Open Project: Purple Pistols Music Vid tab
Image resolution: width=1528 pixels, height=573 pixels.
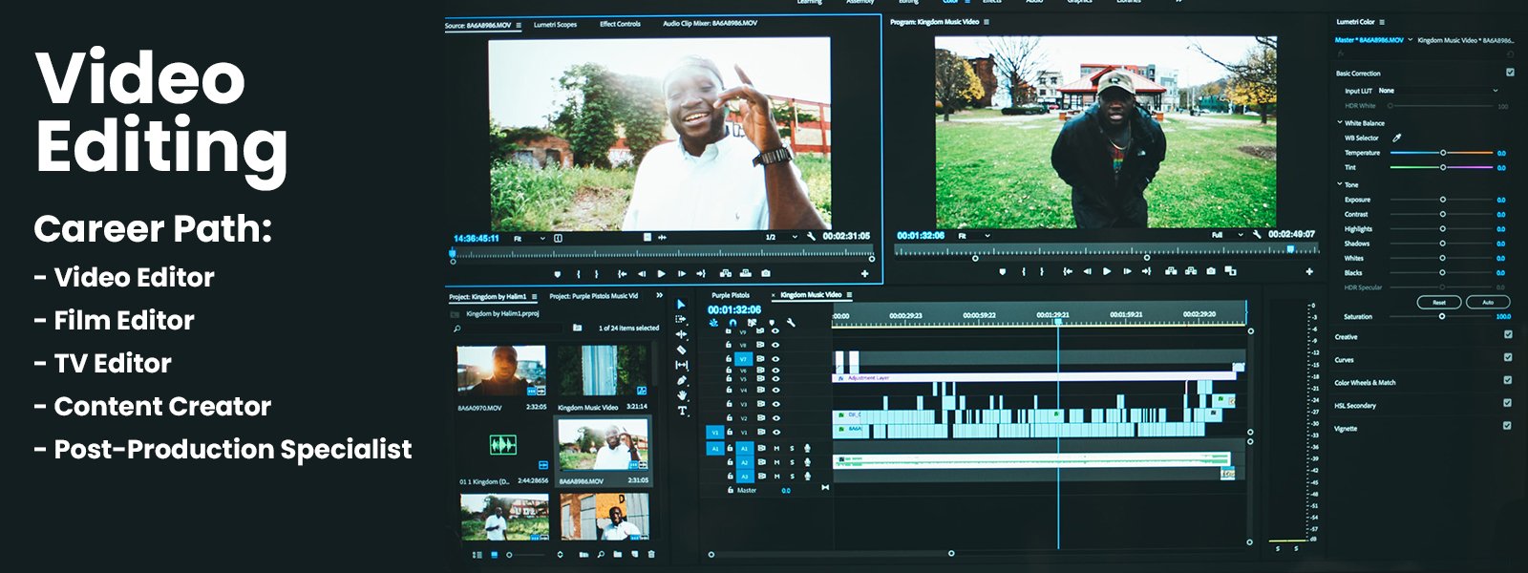tap(594, 296)
